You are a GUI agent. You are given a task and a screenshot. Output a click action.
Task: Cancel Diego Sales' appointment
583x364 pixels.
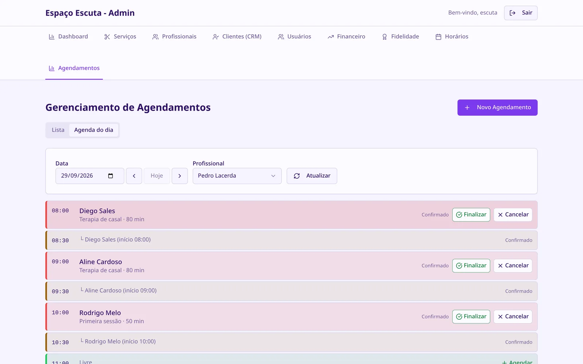(513, 215)
